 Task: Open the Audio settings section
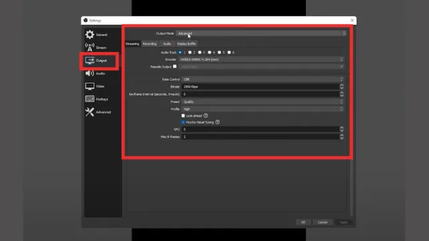(x=95, y=73)
